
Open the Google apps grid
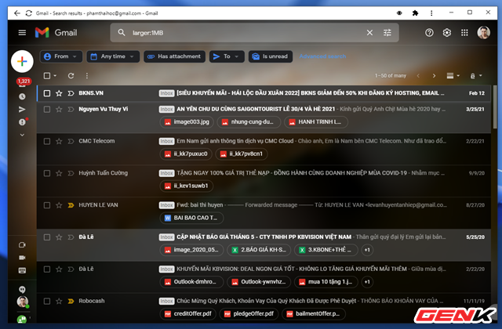pos(464,33)
